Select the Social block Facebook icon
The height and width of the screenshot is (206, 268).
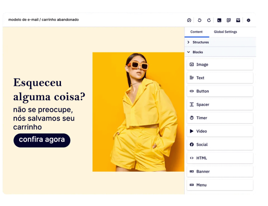coord(192,145)
